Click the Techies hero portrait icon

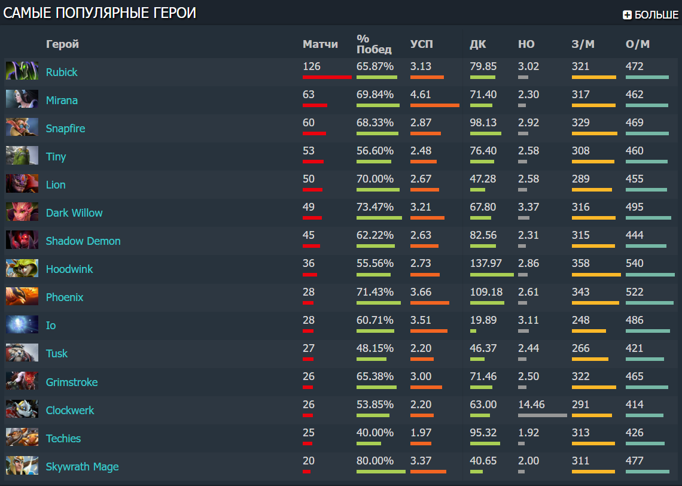tap(22, 438)
